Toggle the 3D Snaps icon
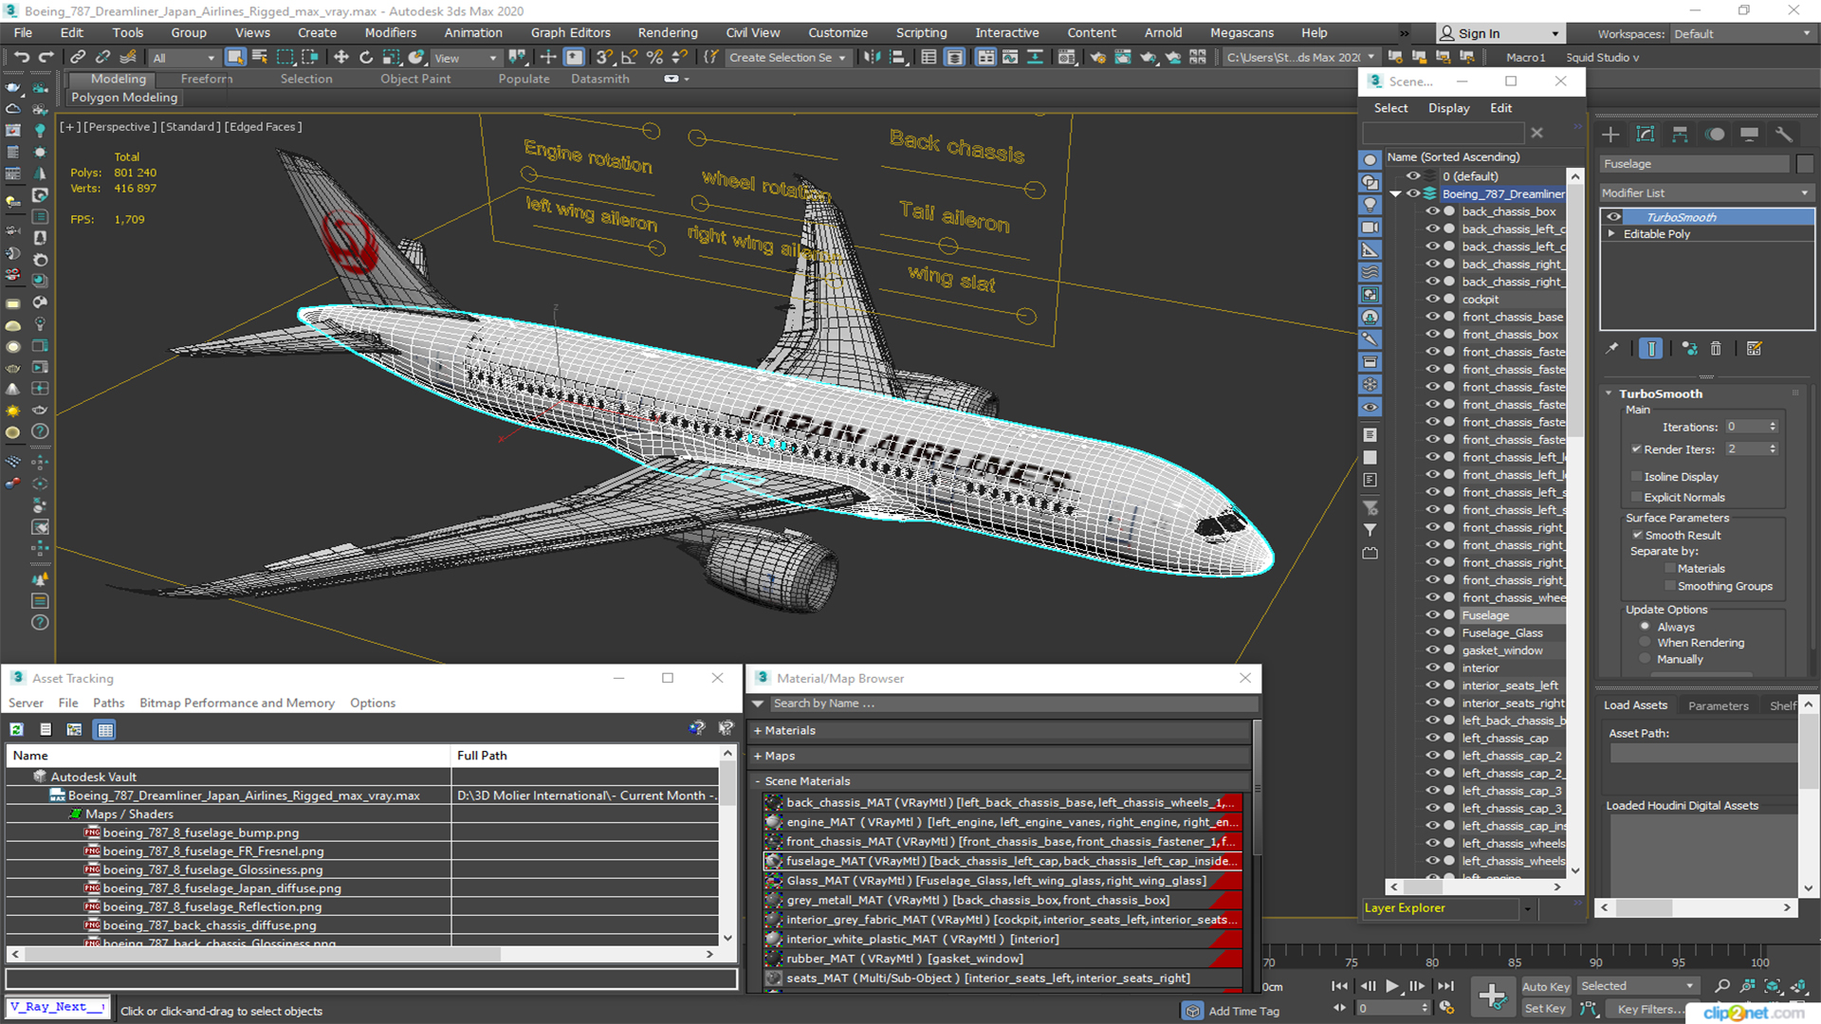Viewport: 1821px width, 1024px height. tap(605, 57)
